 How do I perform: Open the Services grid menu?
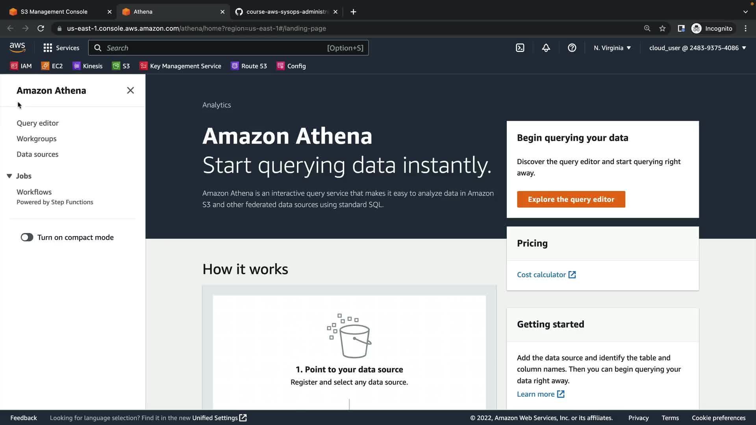pos(61,48)
